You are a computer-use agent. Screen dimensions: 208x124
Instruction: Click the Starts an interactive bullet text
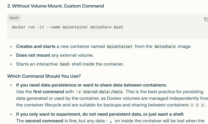click(70, 64)
